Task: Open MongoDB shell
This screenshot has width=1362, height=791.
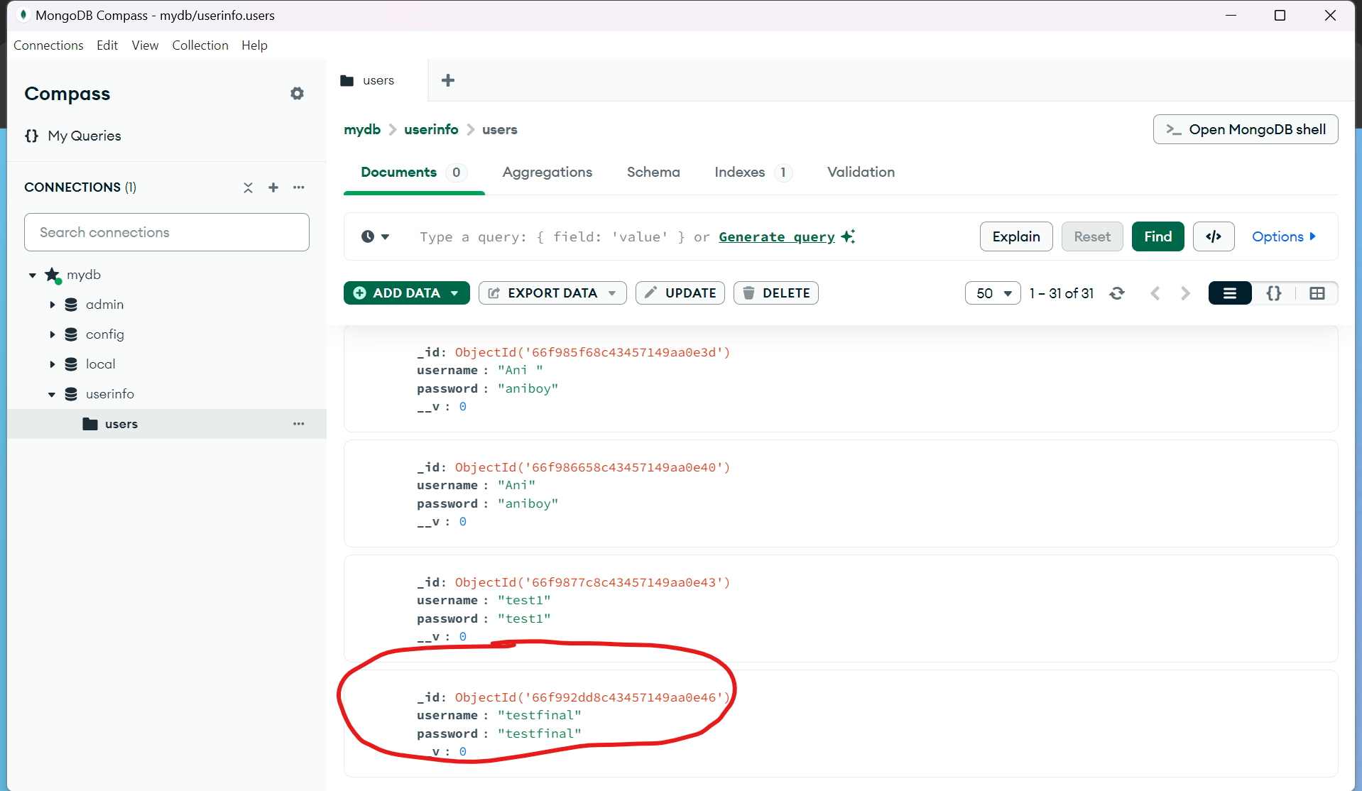Action: tap(1246, 129)
